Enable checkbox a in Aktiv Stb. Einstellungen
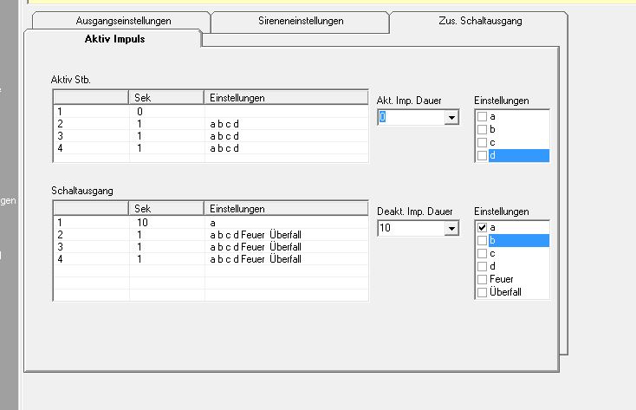 (x=482, y=116)
